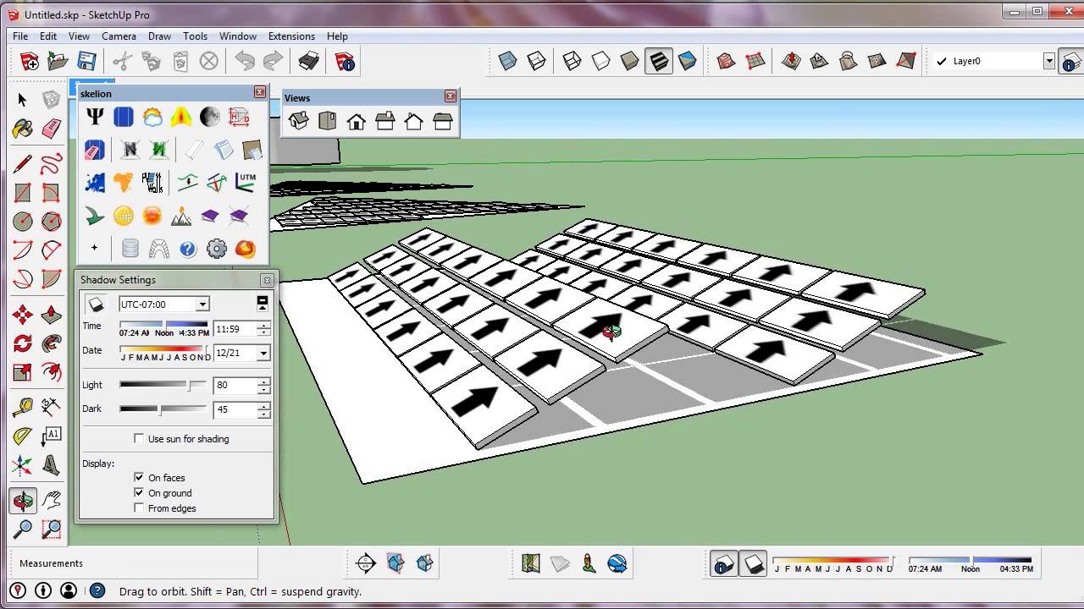This screenshot has height=609, width=1084.
Task: Uncheck the On faces display checkbox
Action: pos(139,478)
